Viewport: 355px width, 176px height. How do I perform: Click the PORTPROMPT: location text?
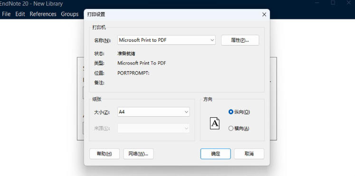(134, 73)
